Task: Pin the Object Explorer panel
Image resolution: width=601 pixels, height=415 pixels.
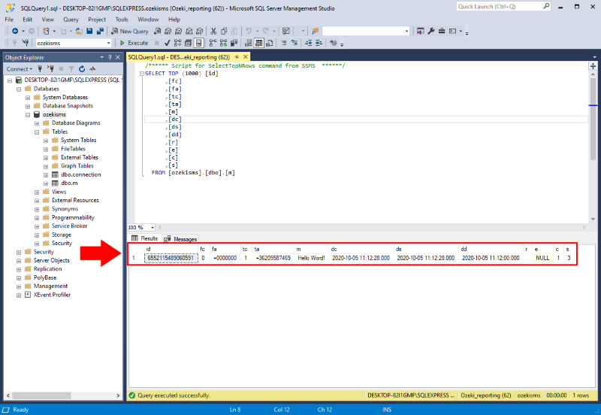Action: click(110, 57)
